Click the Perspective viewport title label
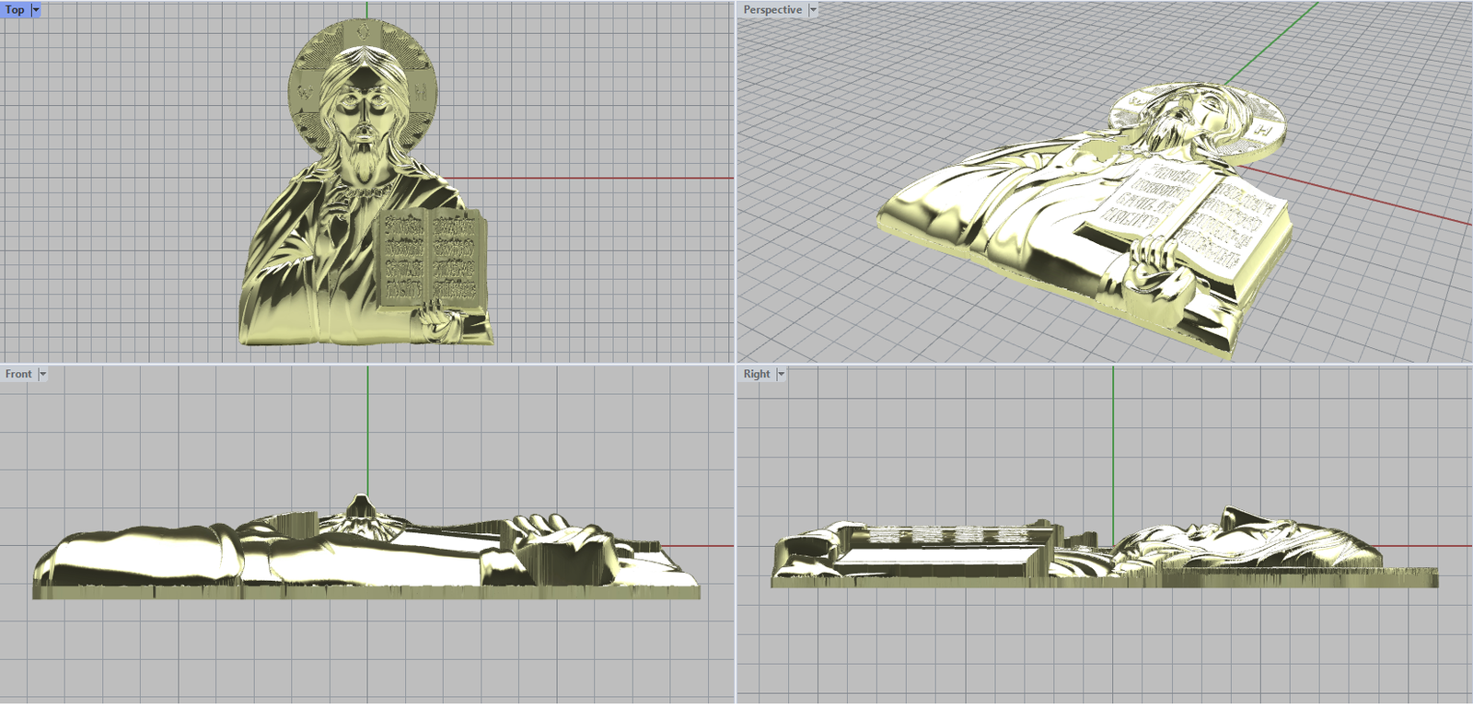This screenshot has height=708, width=1473. [x=771, y=10]
